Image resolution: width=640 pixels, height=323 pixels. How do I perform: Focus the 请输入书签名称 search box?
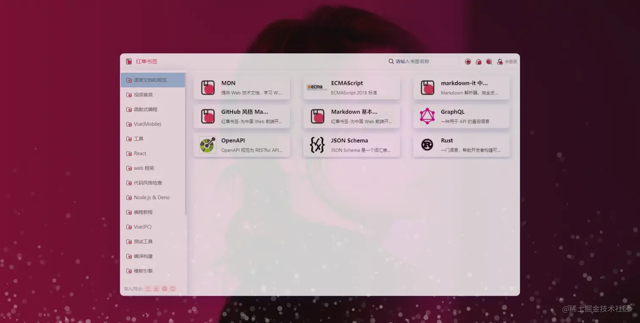[x=422, y=61]
